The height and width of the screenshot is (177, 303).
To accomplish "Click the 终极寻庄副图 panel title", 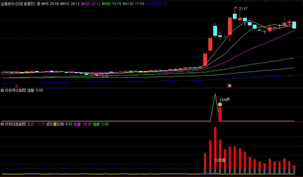I will point(16,90).
